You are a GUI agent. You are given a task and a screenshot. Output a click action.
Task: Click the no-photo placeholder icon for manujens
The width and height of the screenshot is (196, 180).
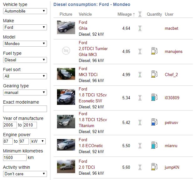point(66,51)
